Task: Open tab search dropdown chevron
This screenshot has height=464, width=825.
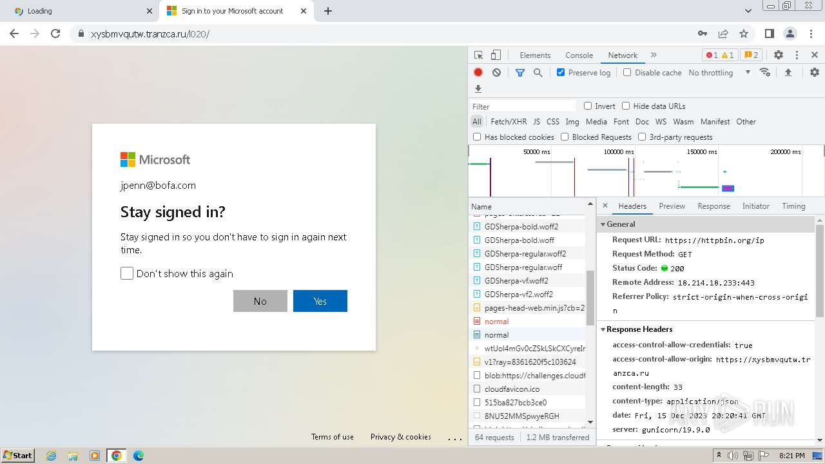Action: point(748,11)
